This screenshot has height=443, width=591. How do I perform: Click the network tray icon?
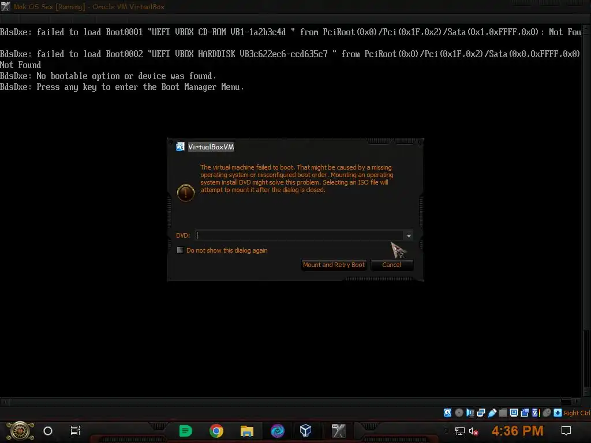click(x=460, y=431)
